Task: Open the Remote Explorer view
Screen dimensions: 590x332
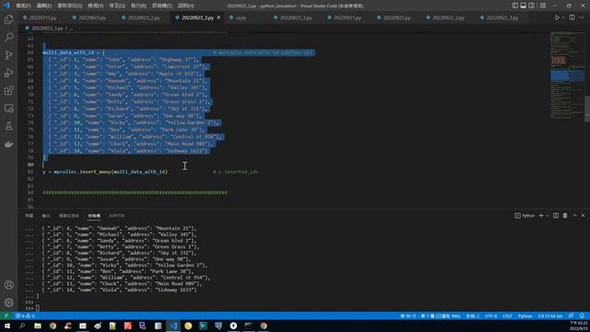Action: [8, 109]
